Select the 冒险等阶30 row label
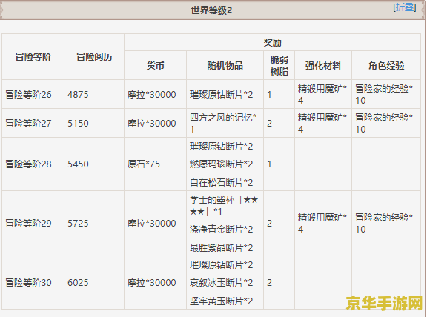 28,283
